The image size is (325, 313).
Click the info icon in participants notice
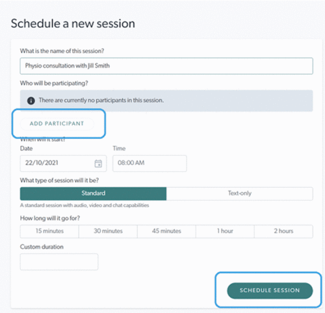pyautogui.click(x=31, y=101)
